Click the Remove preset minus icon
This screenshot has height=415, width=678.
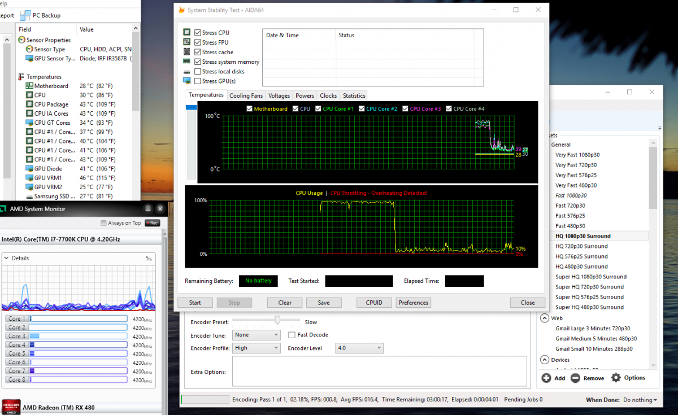click(575, 378)
